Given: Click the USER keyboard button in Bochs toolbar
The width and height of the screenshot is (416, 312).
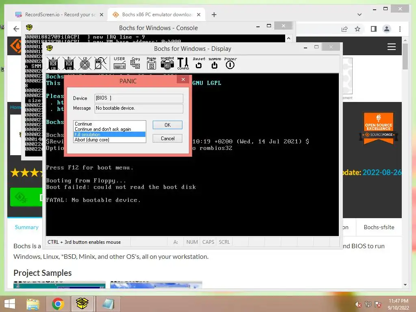Looking at the screenshot, I should pos(119,63).
